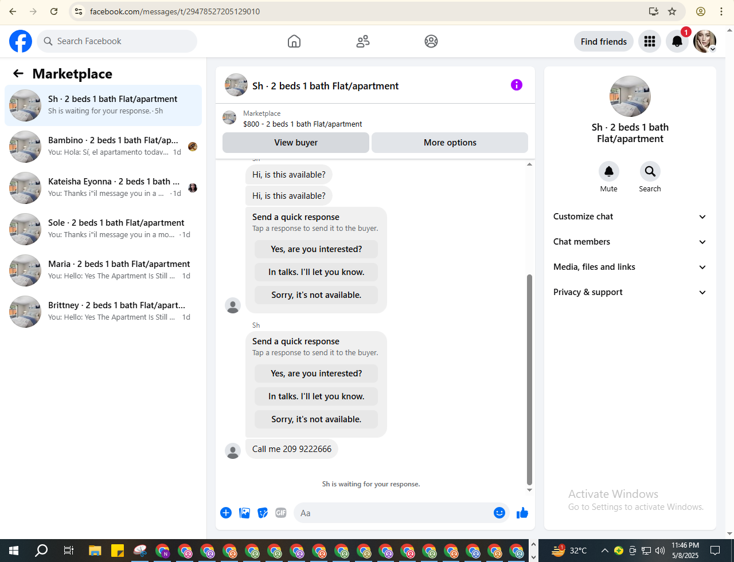This screenshot has width=734, height=562.
Task: Open the emoji picker in the message box
Action: pyautogui.click(x=499, y=513)
